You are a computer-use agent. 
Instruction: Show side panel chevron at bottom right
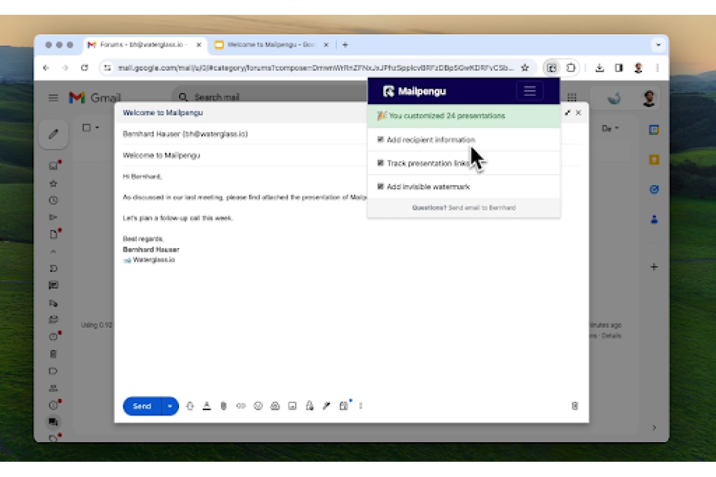point(654,427)
